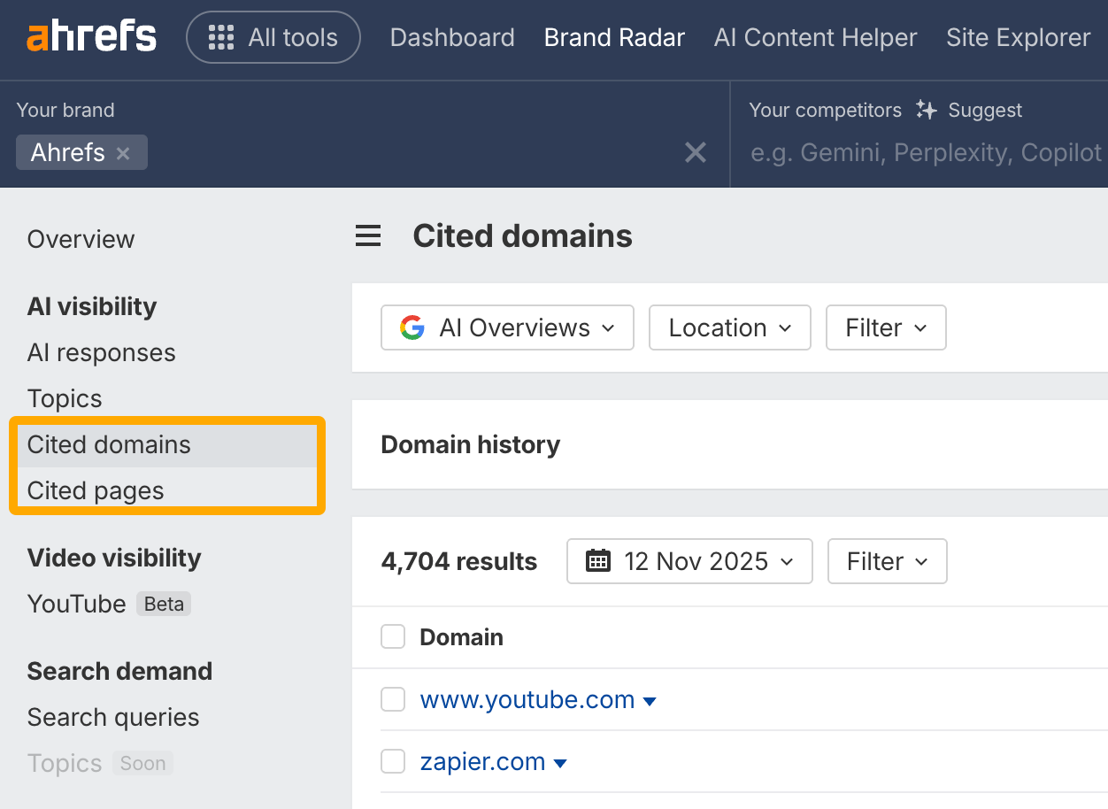Screen dimensions: 1108x809
Task: Select YouTube under Video visibility
Action: pyautogui.click(x=77, y=604)
